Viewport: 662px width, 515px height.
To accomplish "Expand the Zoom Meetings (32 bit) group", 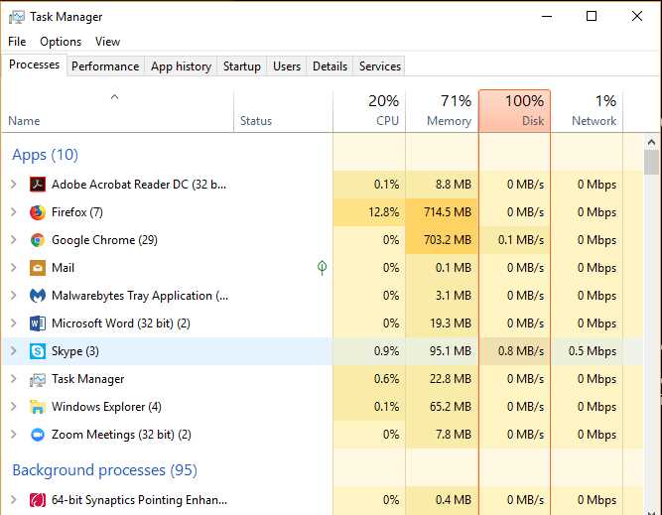I will [14, 435].
